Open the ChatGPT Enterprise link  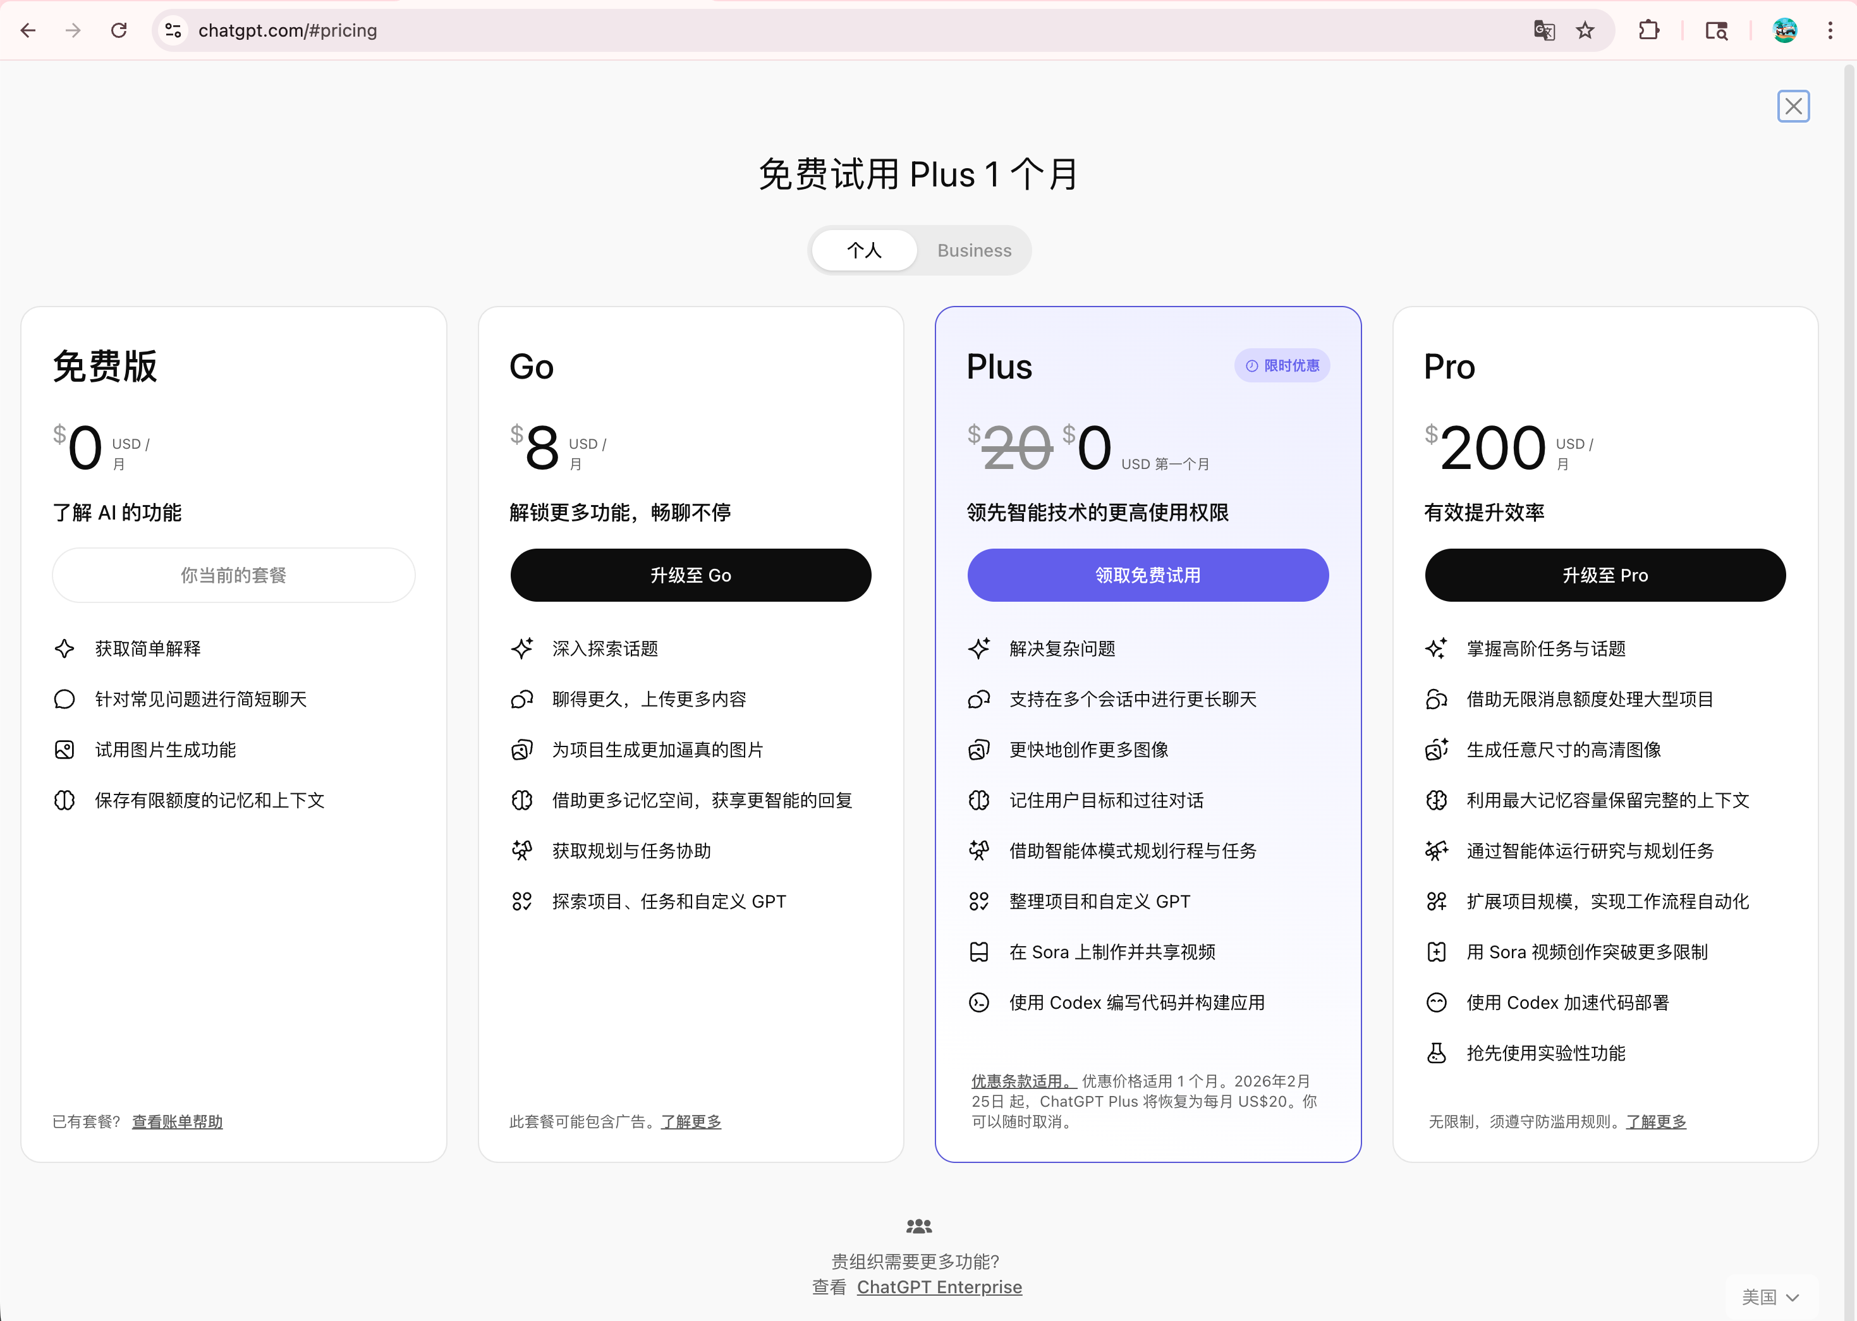point(939,1287)
